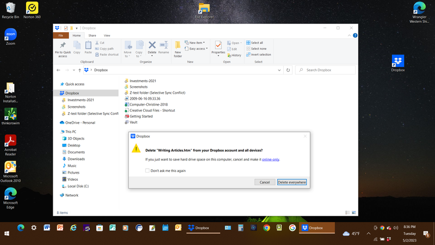Viewport: 435px width, 245px height.
Task: Click Windows Start button
Action: (x=7, y=234)
